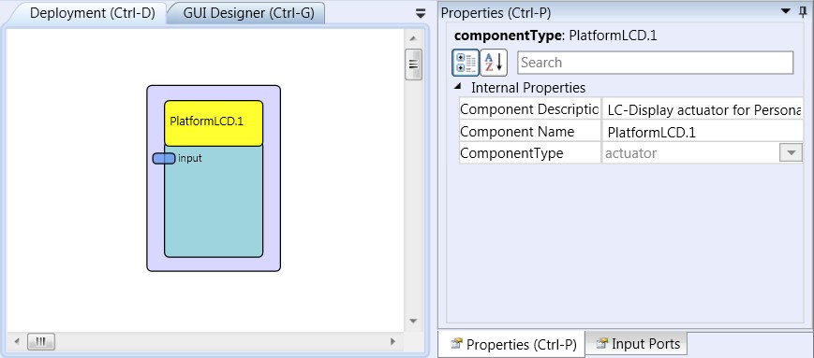Image resolution: width=814 pixels, height=358 pixels.
Task: Click the blue input port connector
Action: point(164,159)
